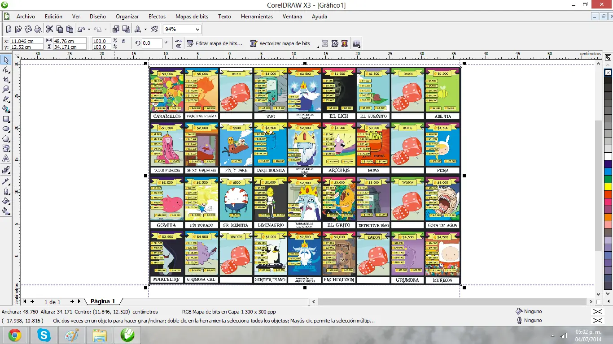This screenshot has height=344, width=613.
Task: Select the Pick (arrow) tool
Action: (6, 60)
